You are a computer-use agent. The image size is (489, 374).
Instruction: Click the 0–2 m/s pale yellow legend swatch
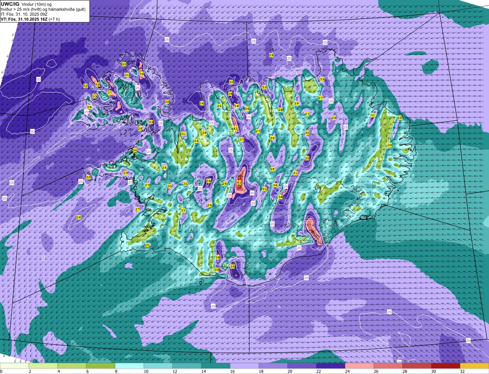click(15, 366)
